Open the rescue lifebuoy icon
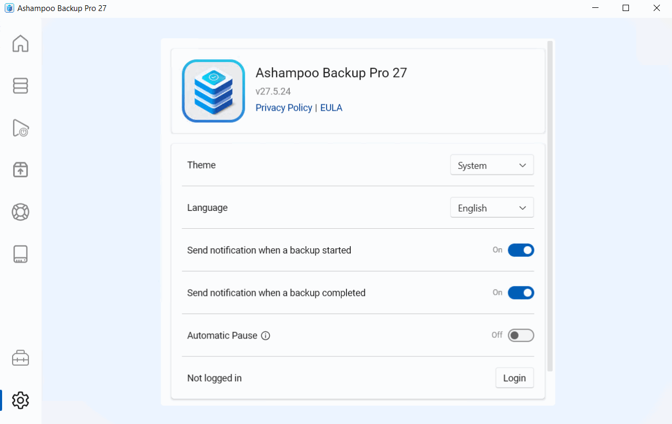Image resolution: width=672 pixels, height=424 pixels. [x=20, y=212]
